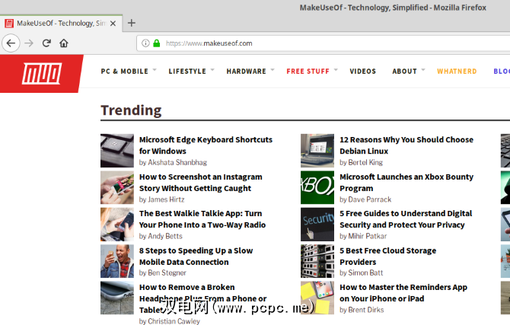Open the Security article thumbnail
Image resolution: width=510 pixels, height=325 pixels.
point(317,224)
